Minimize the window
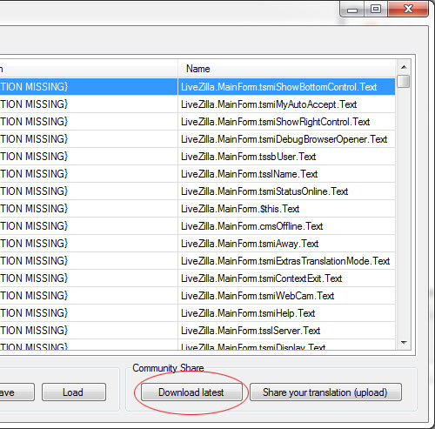Viewport: 435px width, 429px height. [x=352, y=10]
